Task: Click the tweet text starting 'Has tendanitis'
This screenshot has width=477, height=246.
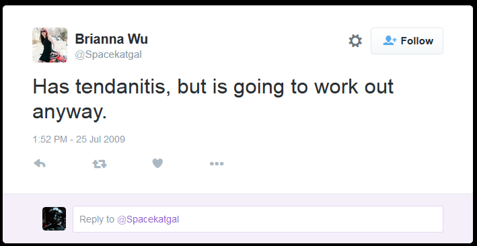Action: (x=213, y=99)
